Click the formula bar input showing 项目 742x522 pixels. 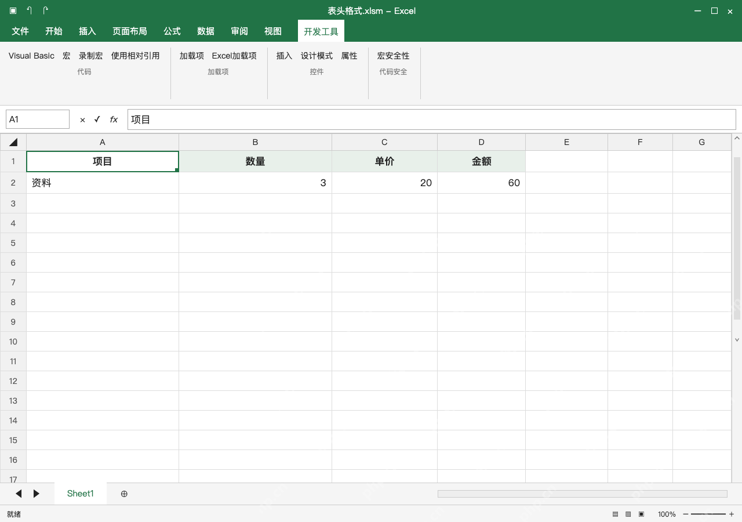(432, 119)
